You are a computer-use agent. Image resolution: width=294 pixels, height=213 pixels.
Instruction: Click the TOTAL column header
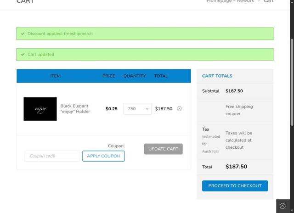tap(161, 76)
